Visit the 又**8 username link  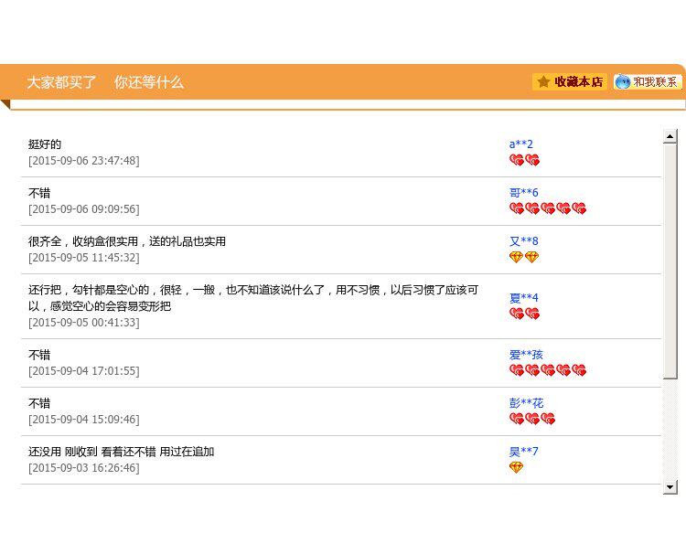(x=524, y=240)
